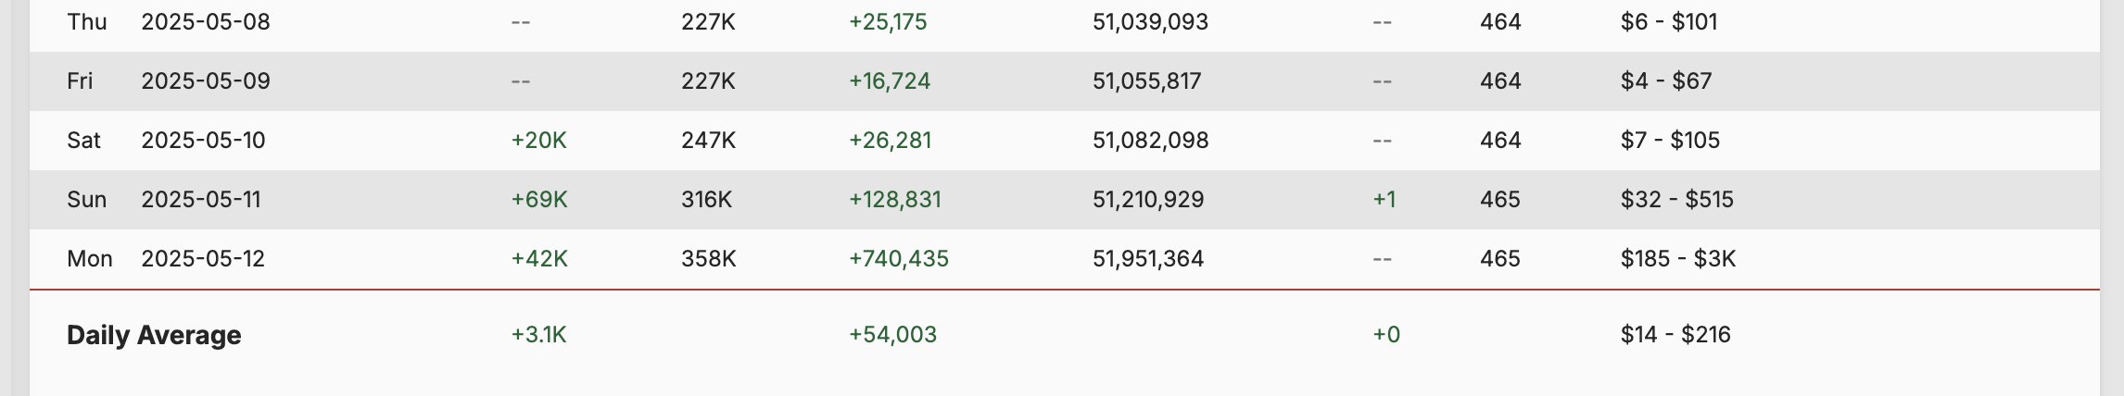Click the +20K subscriber gain value
The height and width of the screenshot is (396, 2124).
pyautogui.click(x=538, y=140)
